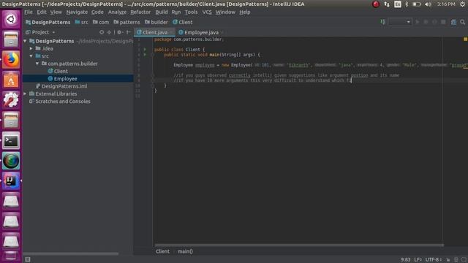Image resolution: width=468 pixels, height=263 pixels.
Task: Open the Build menu
Action: [x=162, y=12]
